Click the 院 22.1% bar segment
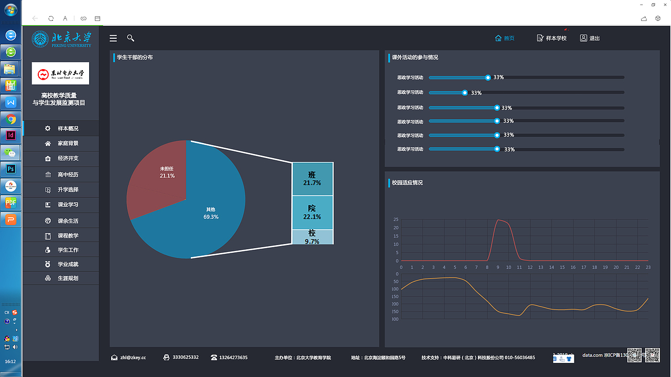The image size is (671, 377). [312, 213]
